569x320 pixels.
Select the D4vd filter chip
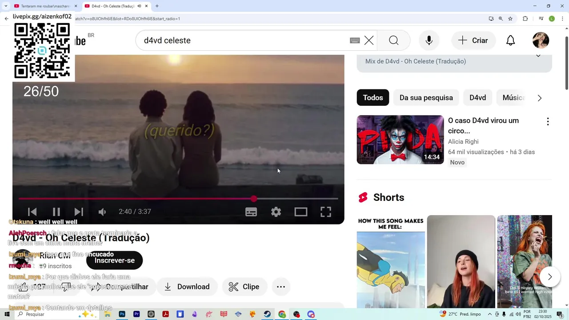pos(478,98)
